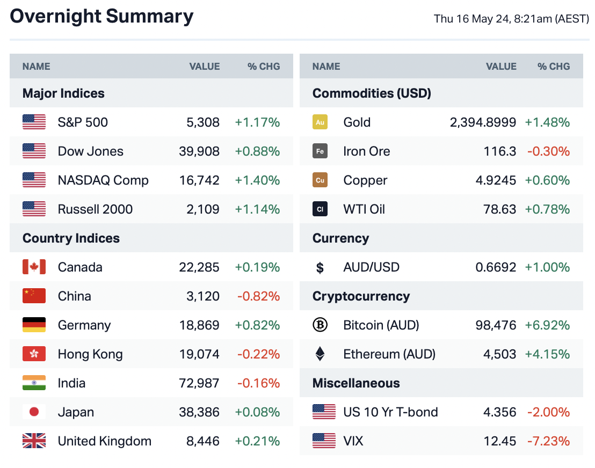Sort commodities table by VALUE header
This screenshot has height=468, width=595.
(x=501, y=67)
